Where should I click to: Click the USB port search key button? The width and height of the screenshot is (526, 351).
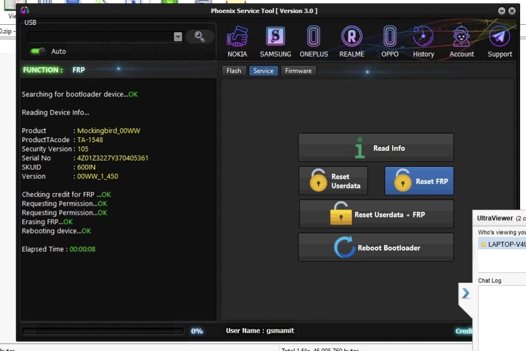click(x=200, y=37)
